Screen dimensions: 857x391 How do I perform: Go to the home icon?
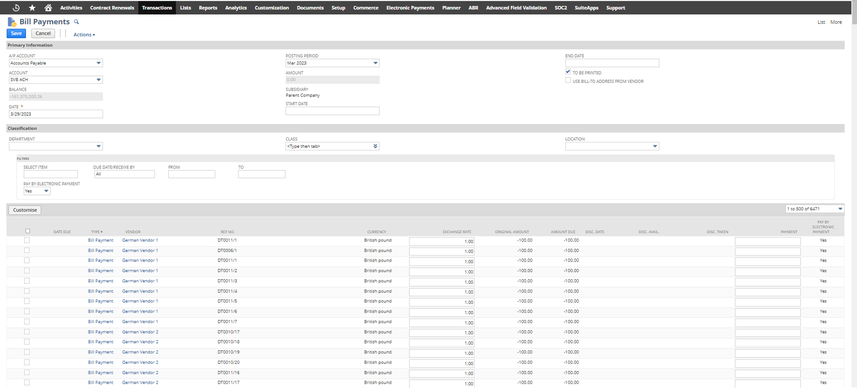48,7
